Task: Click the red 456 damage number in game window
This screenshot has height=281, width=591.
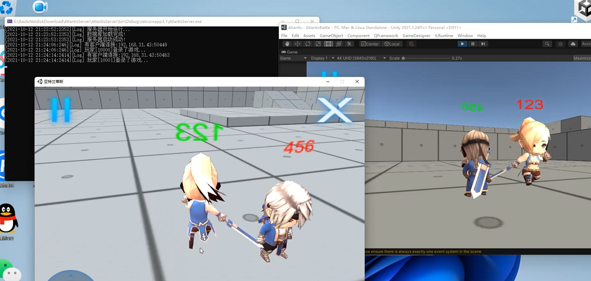Action: [299, 147]
